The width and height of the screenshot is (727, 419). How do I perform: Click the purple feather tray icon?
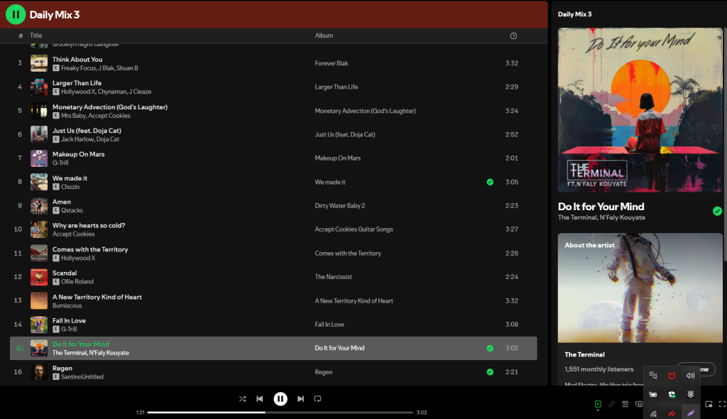[690, 413]
